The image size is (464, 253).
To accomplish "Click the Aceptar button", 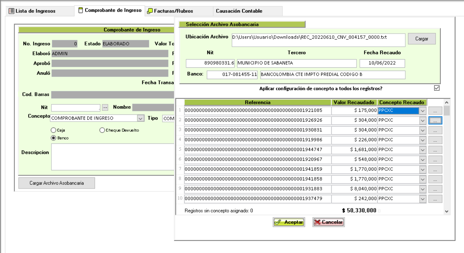I will 289,222.
